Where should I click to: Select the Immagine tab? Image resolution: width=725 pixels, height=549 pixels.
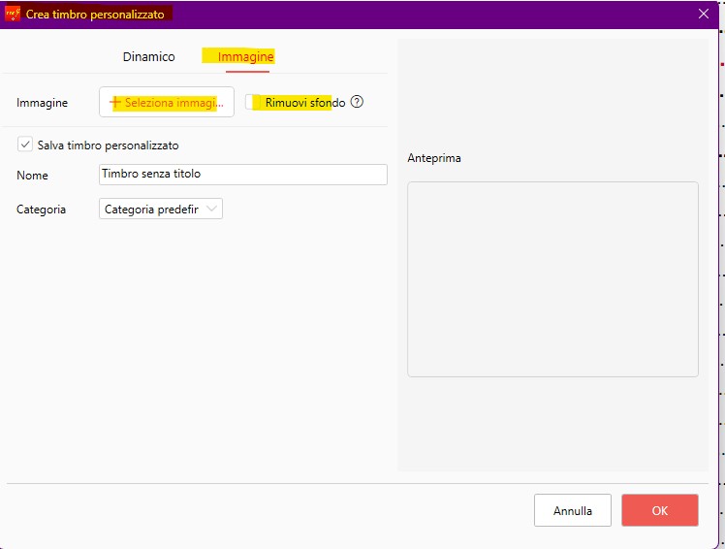pos(245,57)
